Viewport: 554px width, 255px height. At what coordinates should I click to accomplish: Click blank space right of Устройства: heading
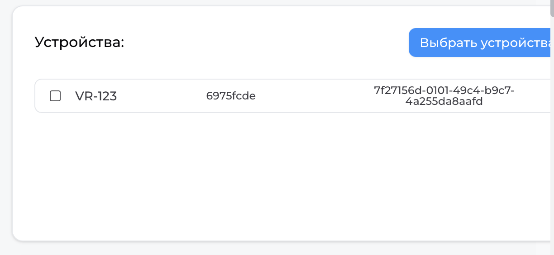point(263,42)
